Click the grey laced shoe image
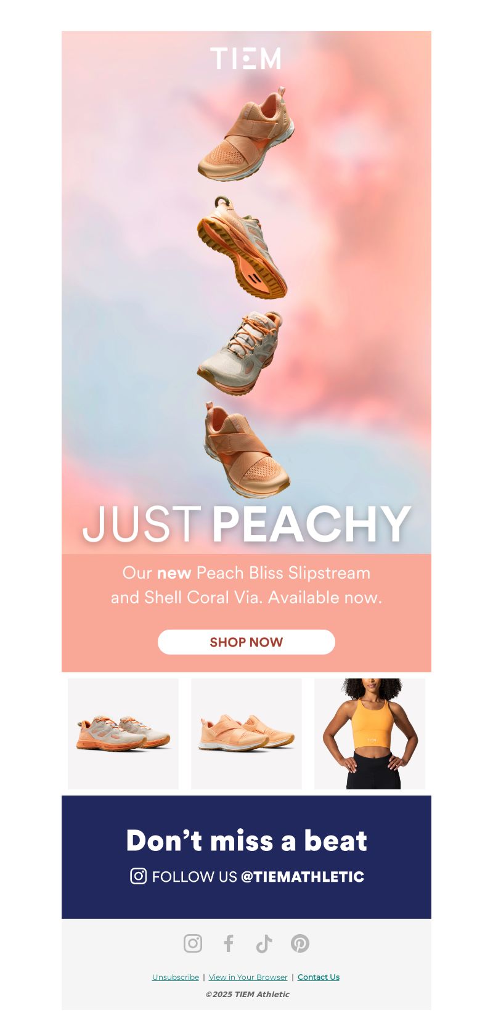This screenshot has height=1034, width=493. pos(240,353)
